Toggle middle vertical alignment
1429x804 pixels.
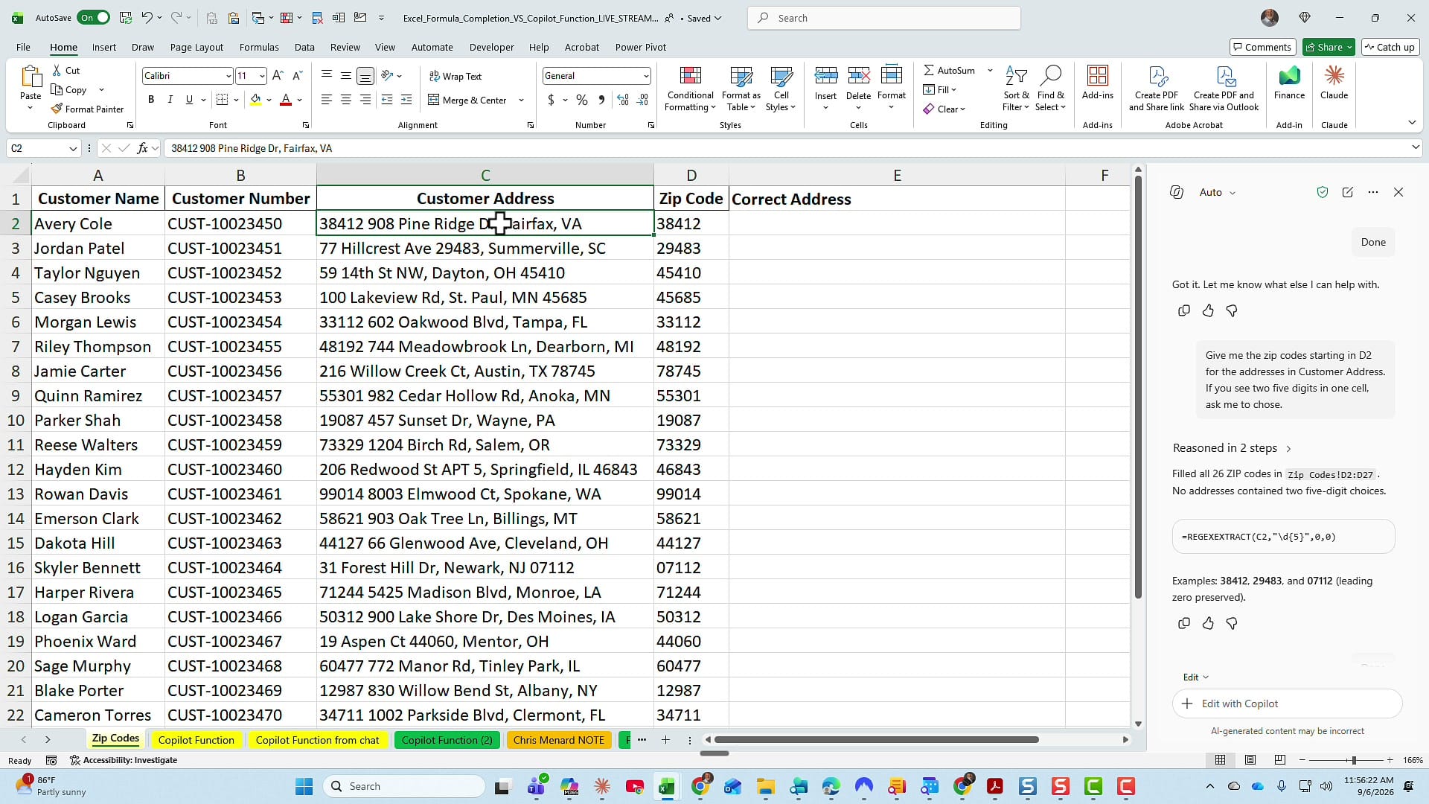[x=345, y=75]
